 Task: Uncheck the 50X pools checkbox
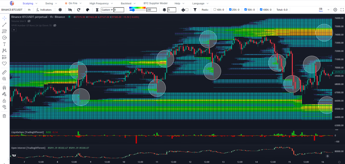[x=246, y=9]
